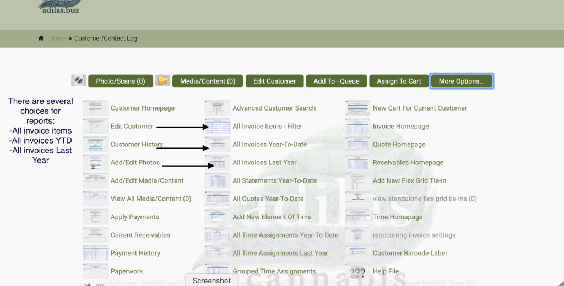
Task: Click thumbnail beside View All Media/Content
Action: [95, 199]
